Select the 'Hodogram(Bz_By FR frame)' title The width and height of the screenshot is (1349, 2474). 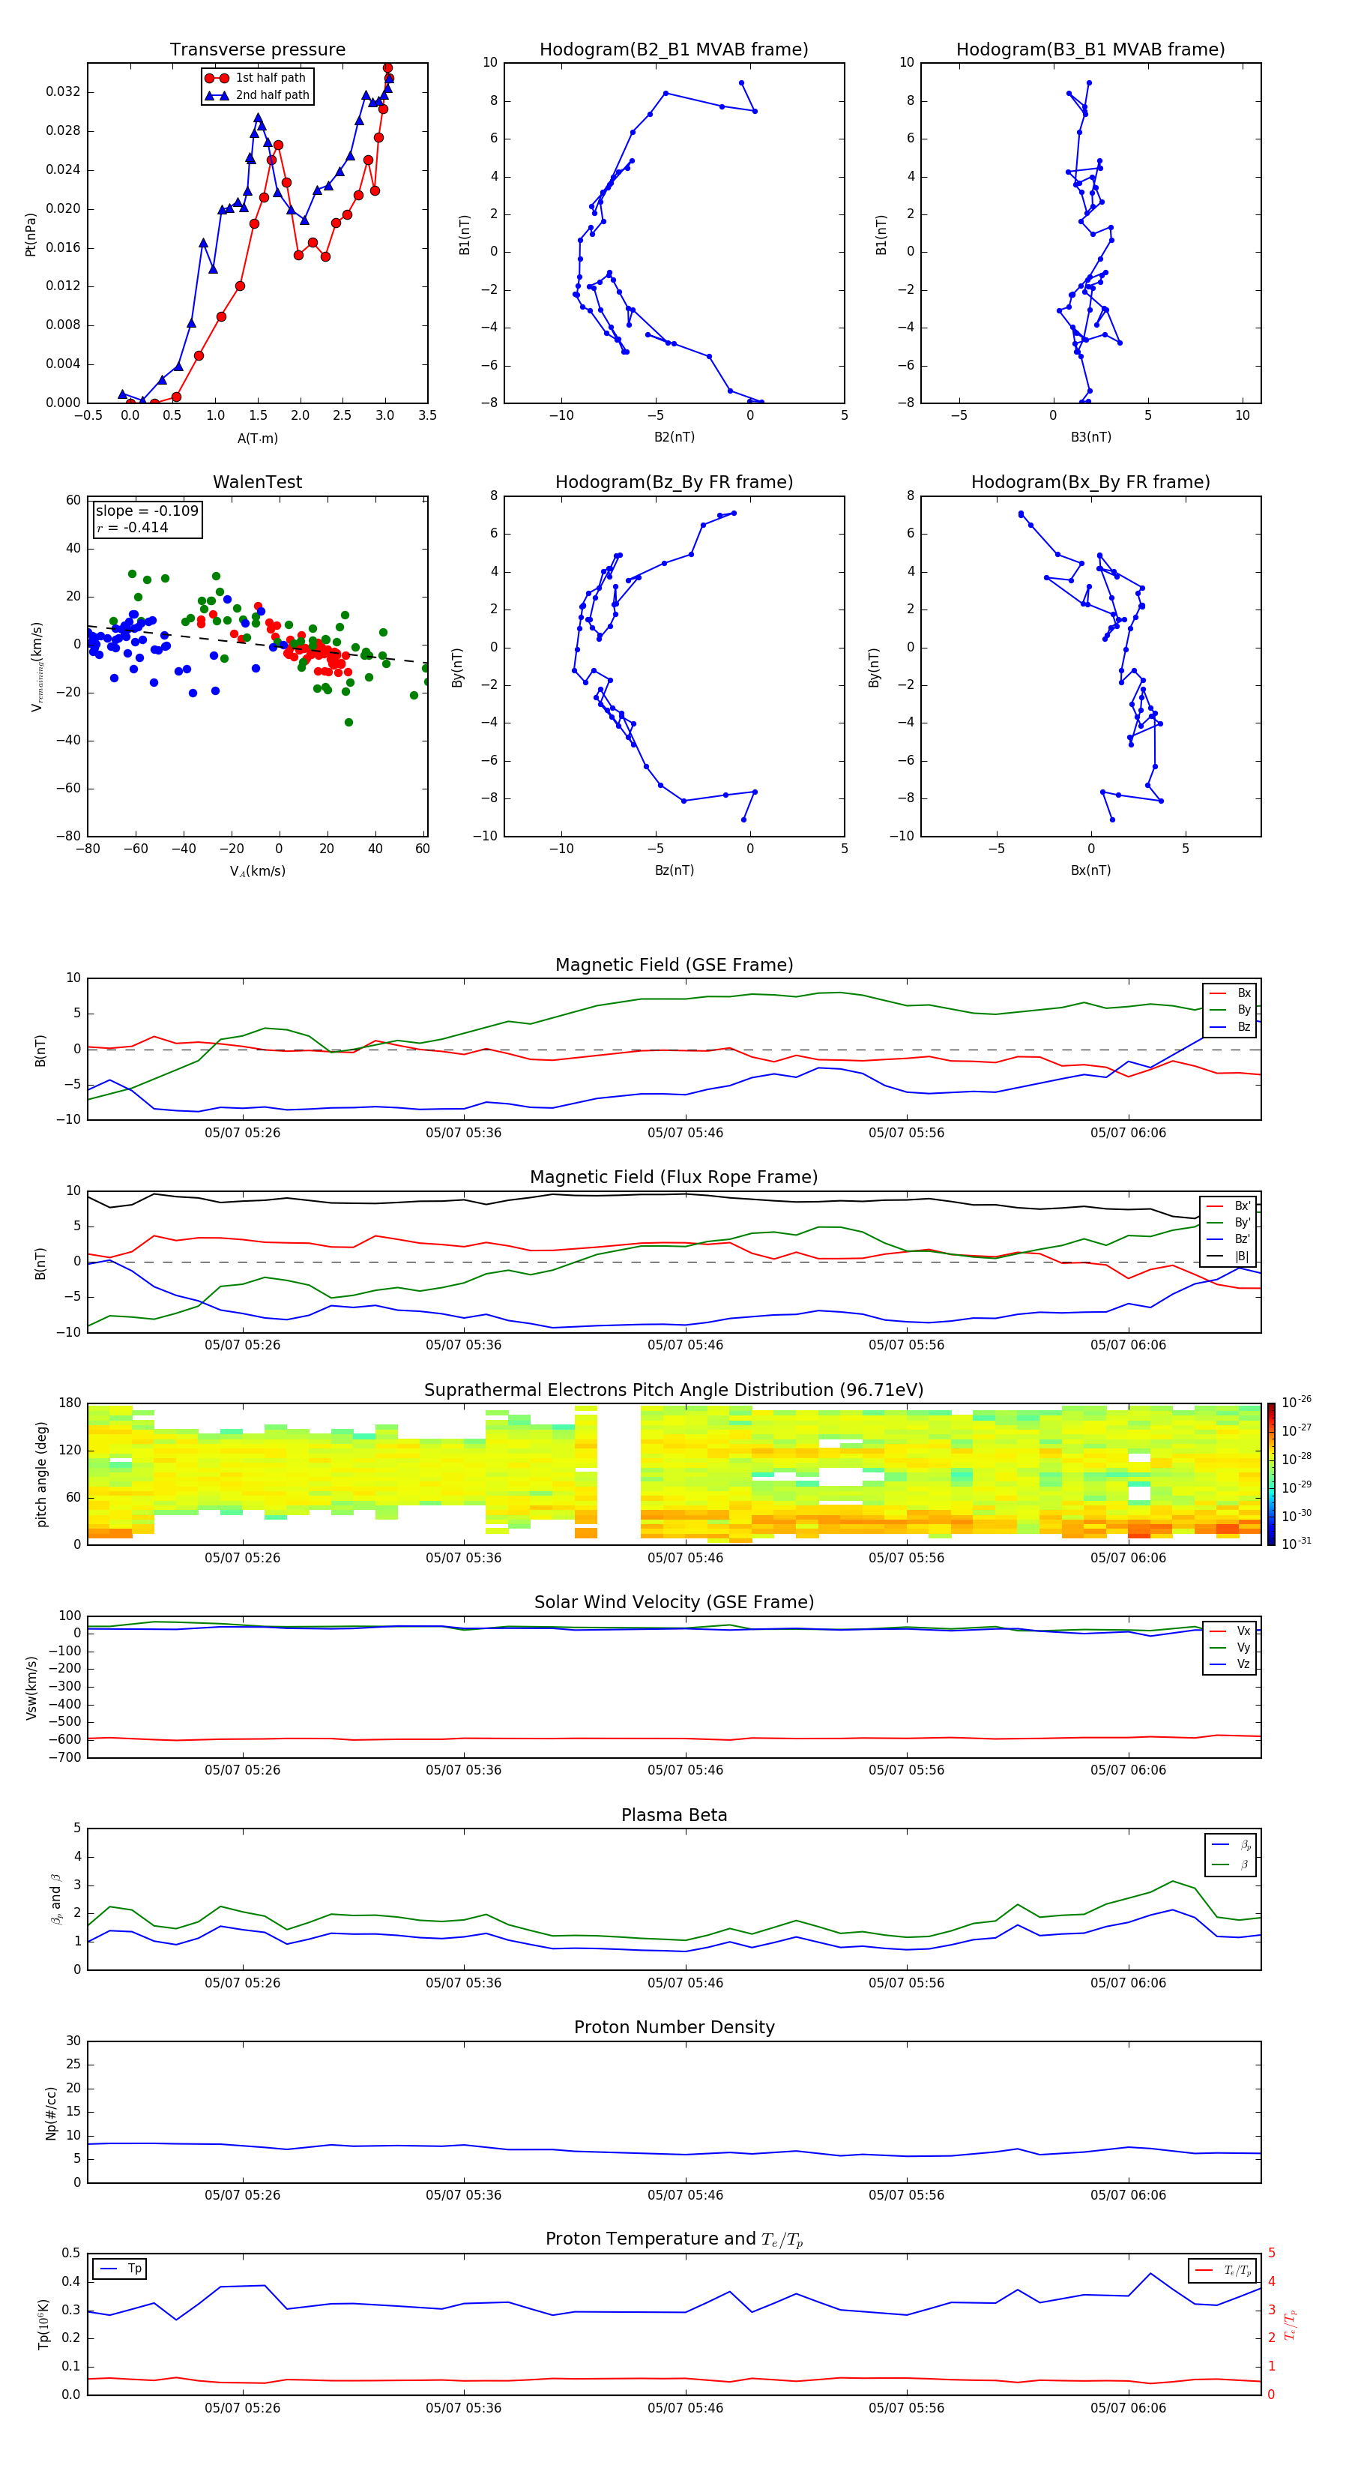[673, 482]
